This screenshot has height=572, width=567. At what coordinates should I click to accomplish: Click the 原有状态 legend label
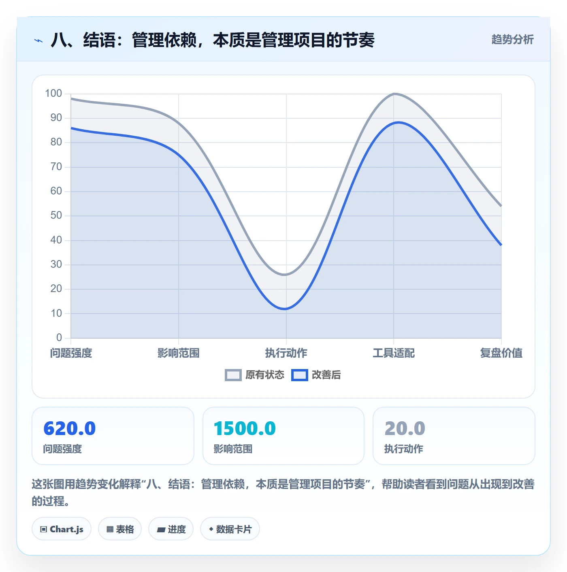click(x=265, y=375)
